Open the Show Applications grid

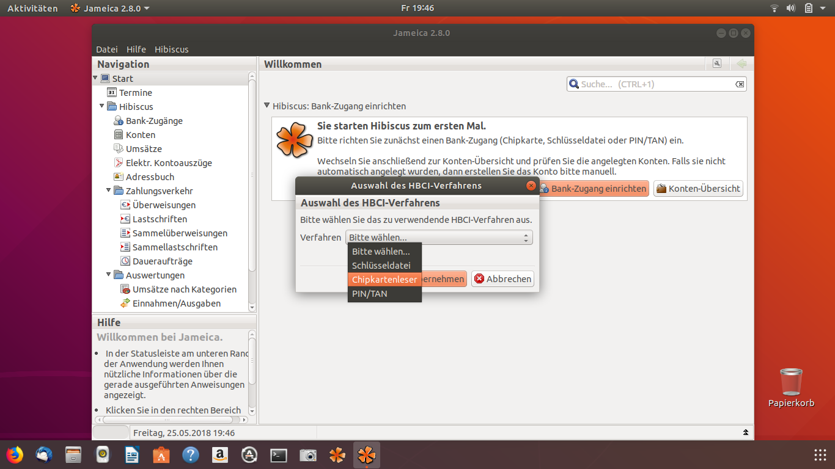(x=820, y=455)
